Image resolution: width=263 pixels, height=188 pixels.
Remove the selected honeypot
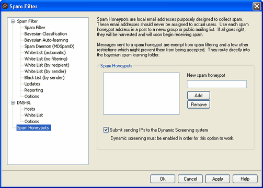point(199,104)
